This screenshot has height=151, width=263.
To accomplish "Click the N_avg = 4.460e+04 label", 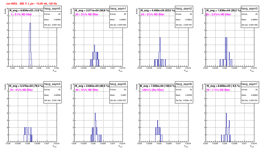I will pos(158,10).
